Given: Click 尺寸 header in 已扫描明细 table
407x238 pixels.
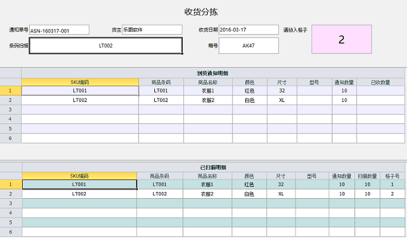Looking at the screenshot, I should (x=281, y=176).
